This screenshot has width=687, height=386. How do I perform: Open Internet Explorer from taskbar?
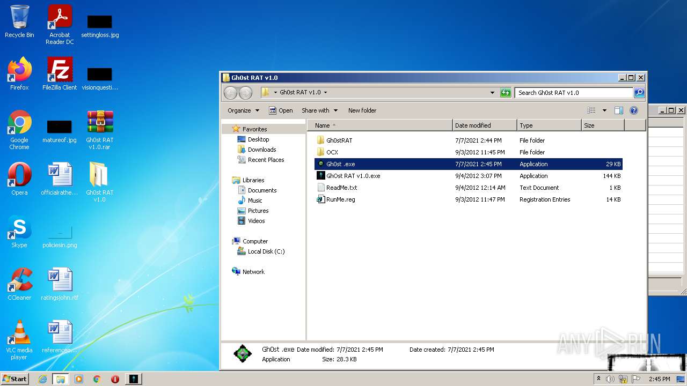click(42, 379)
